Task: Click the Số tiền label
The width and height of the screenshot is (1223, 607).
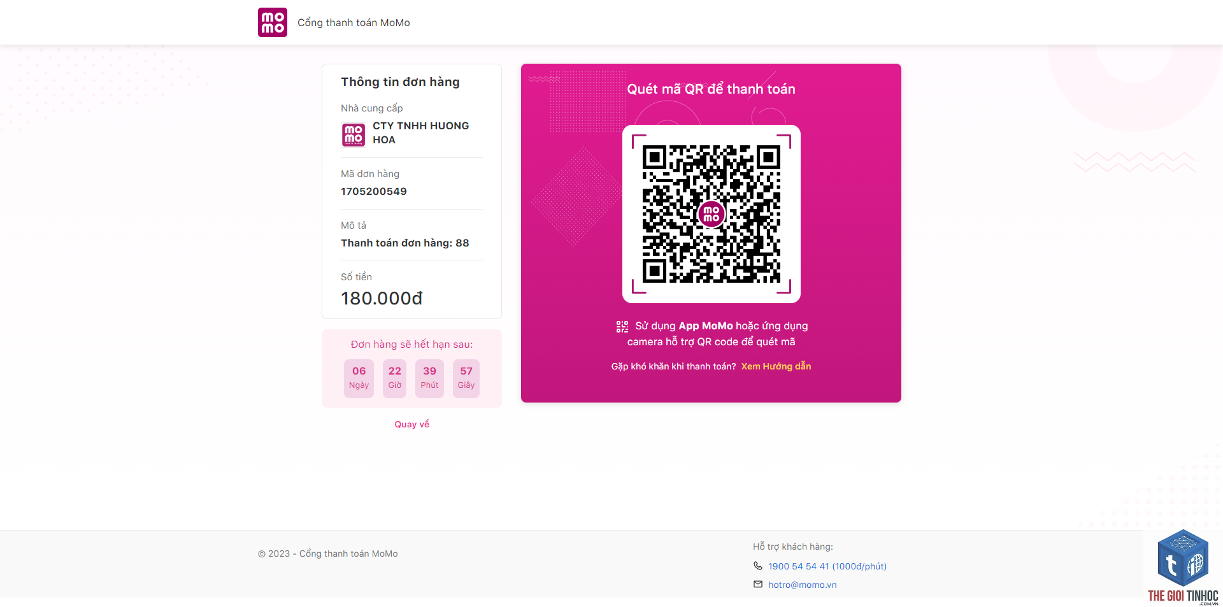Action: 357,277
